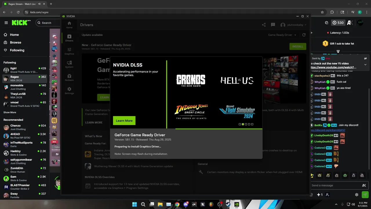Image resolution: width=371 pixels, height=209 pixels.
Task: Click the Flight Simulator 2024 logo
Action: (x=237, y=111)
